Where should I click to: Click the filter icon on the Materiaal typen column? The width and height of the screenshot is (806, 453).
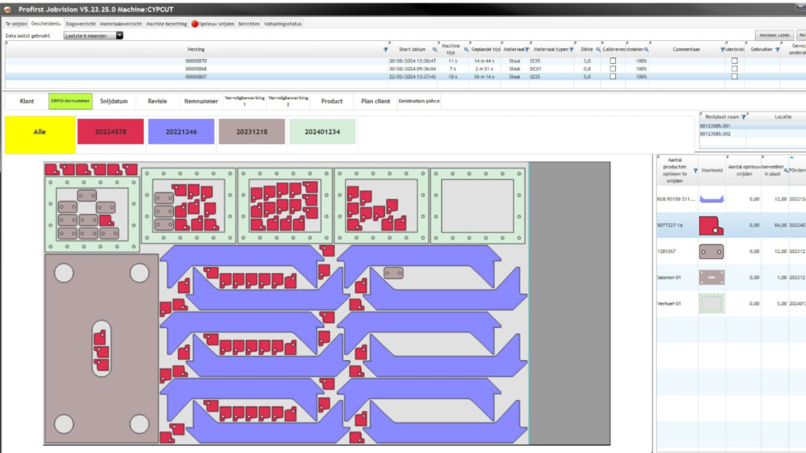[571, 50]
